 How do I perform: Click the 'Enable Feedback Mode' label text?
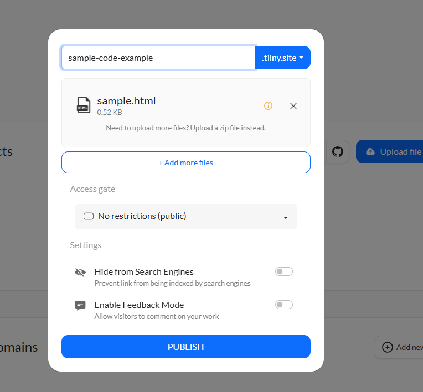click(x=139, y=305)
